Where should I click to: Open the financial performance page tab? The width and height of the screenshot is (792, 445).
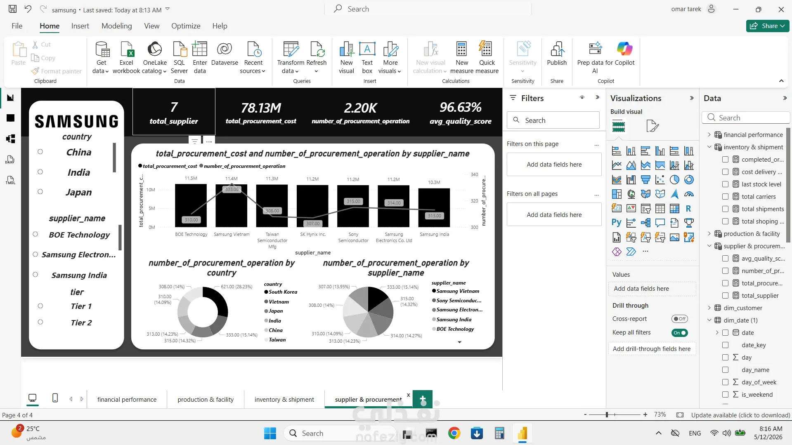(x=127, y=400)
